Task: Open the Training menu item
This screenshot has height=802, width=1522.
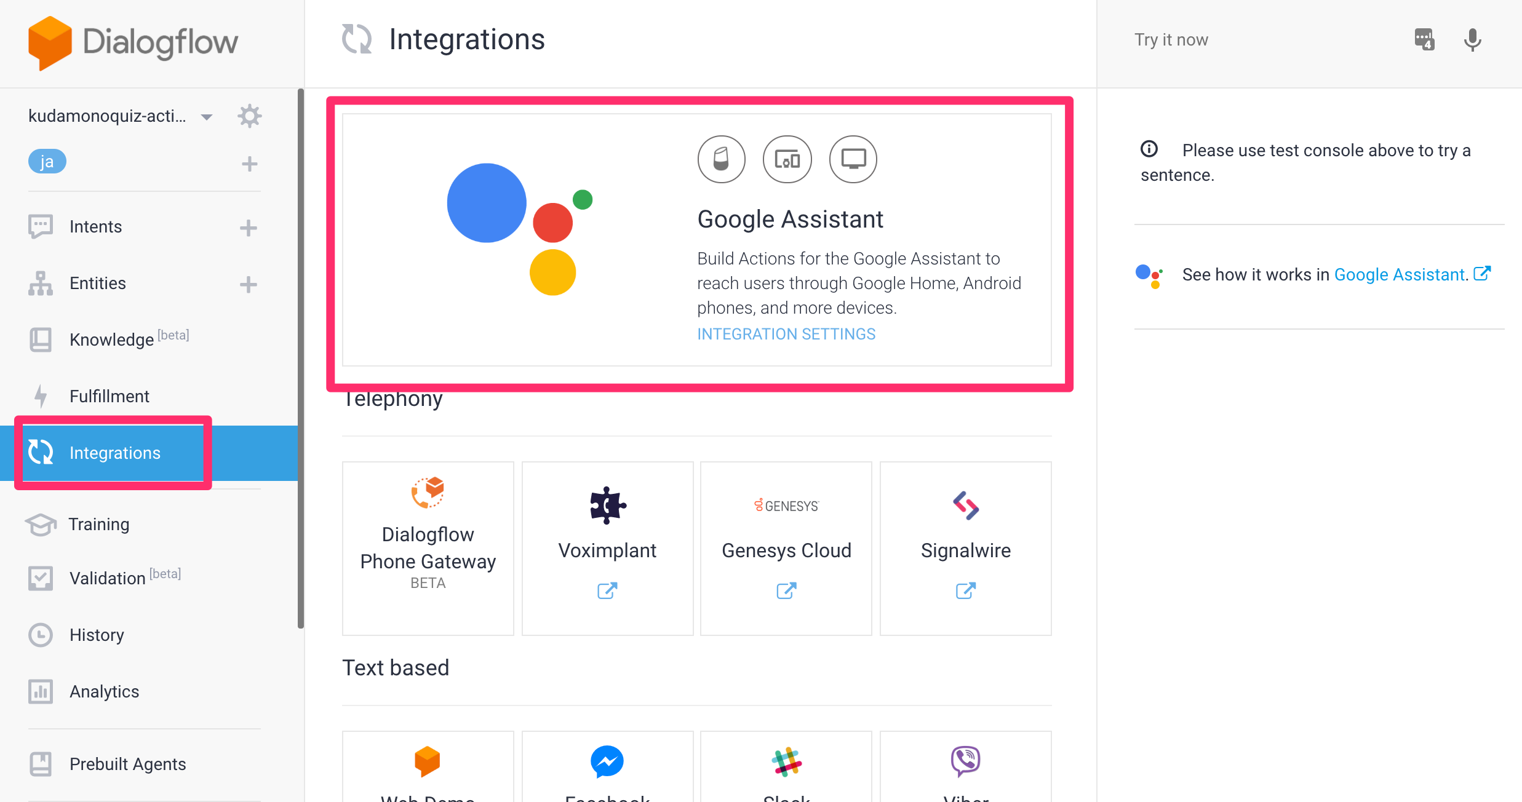Action: pos(98,524)
